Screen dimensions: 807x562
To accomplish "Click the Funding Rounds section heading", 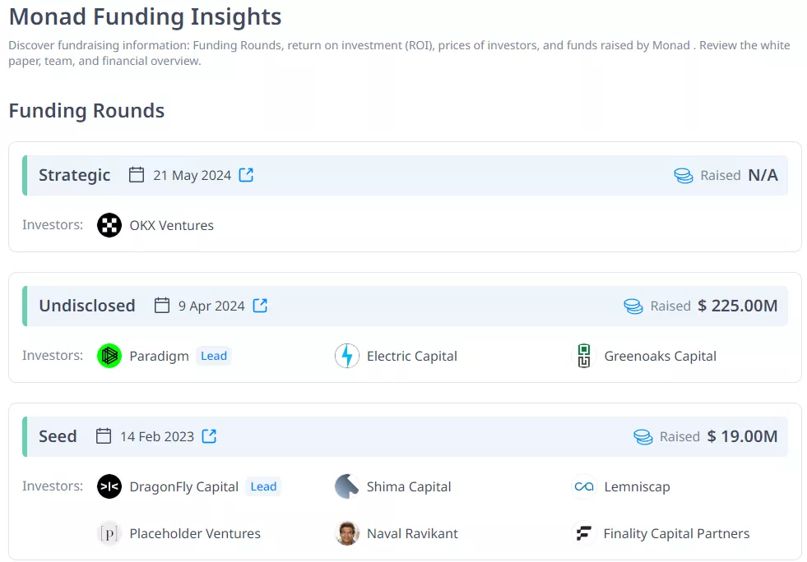I will coord(86,110).
